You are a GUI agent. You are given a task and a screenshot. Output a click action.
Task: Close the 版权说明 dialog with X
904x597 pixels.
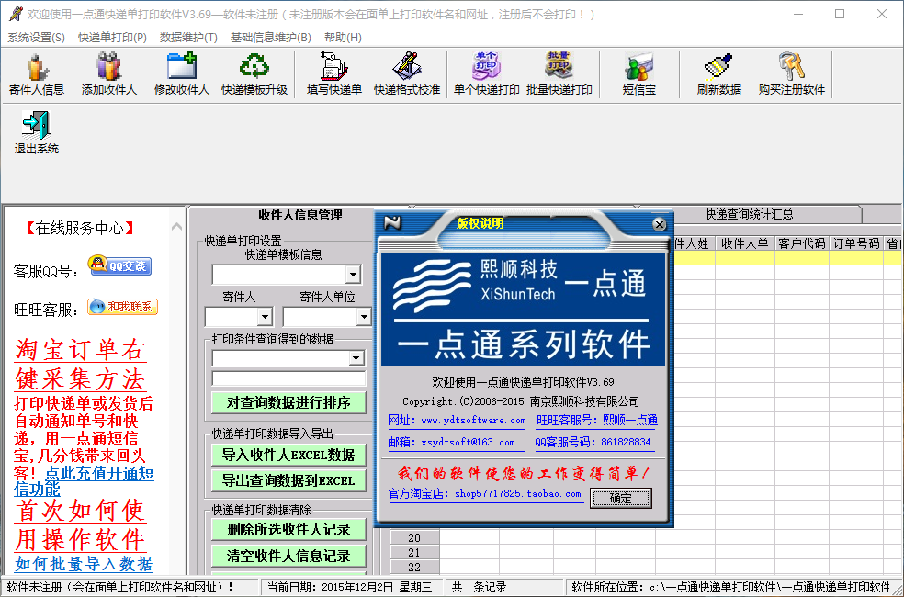click(659, 224)
